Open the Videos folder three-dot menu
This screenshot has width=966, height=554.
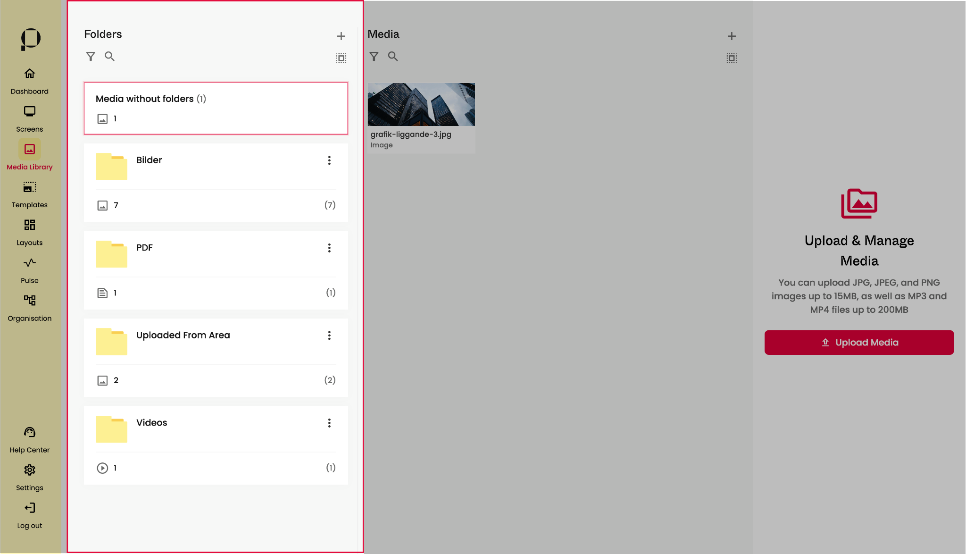(329, 423)
